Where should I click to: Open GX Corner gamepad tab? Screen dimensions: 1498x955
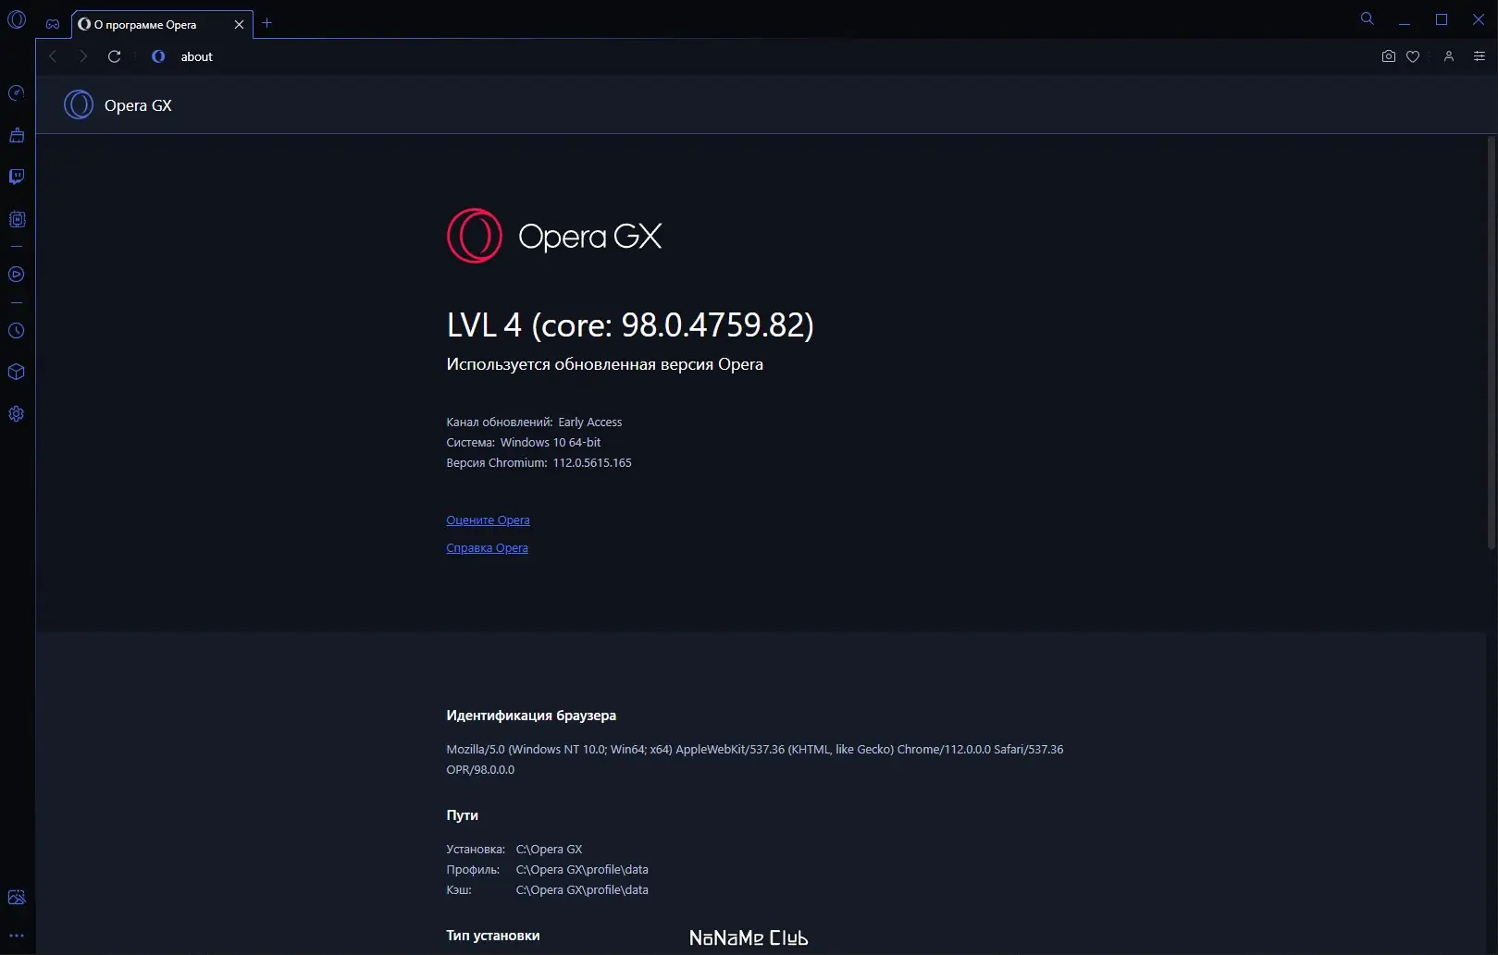pyautogui.click(x=53, y=24)
